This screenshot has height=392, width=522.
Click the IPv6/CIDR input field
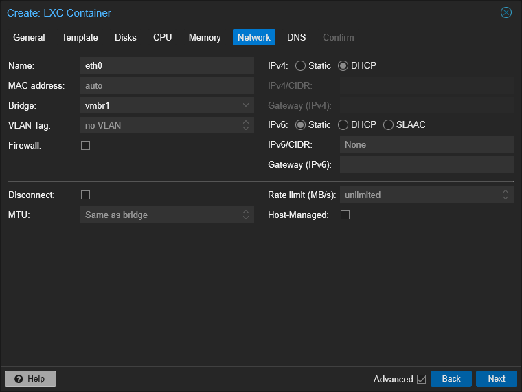[427, 144]
